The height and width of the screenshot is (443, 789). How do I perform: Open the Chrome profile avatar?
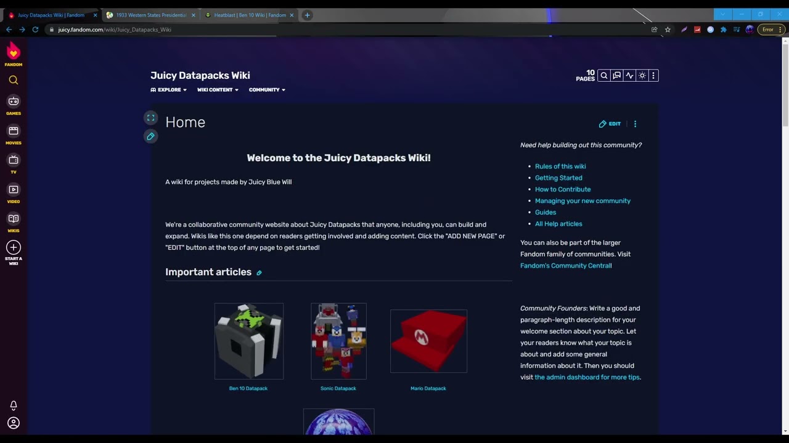(x=750, y=30)
